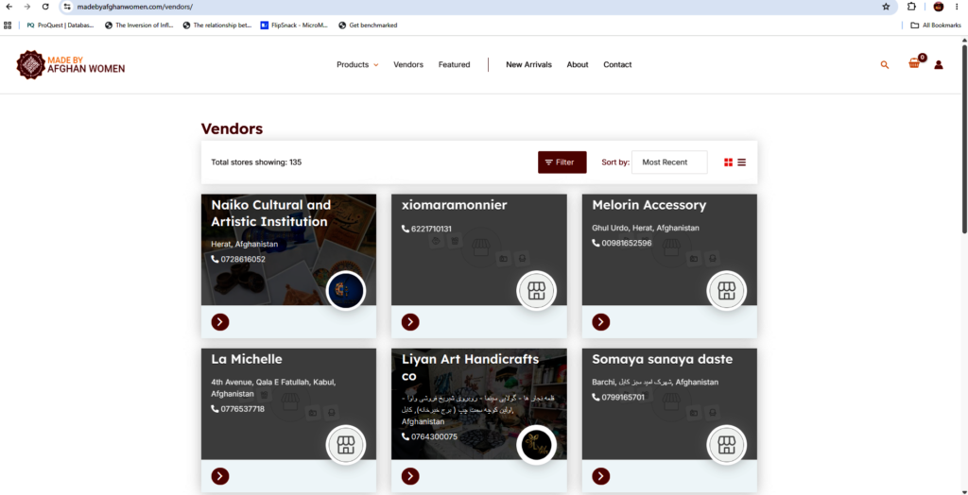Click phone number 0776537718
This screenshot has width=968, height=495.
point(243,409)
